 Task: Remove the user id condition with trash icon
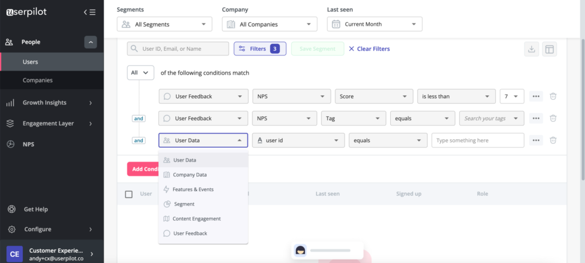(553, 140)
